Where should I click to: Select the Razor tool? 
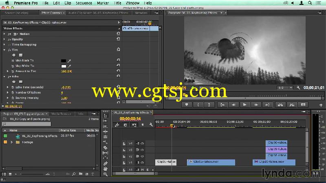(106, 148)
